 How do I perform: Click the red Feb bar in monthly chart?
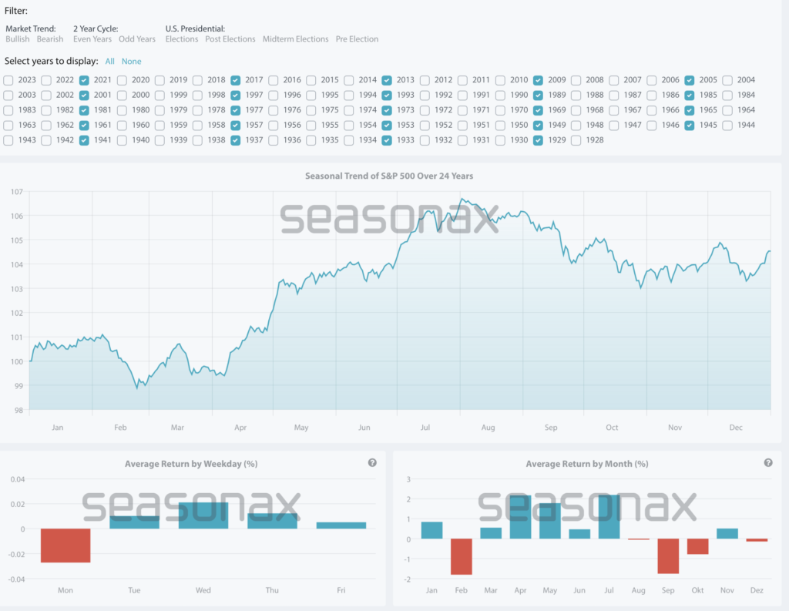(462, 556)
